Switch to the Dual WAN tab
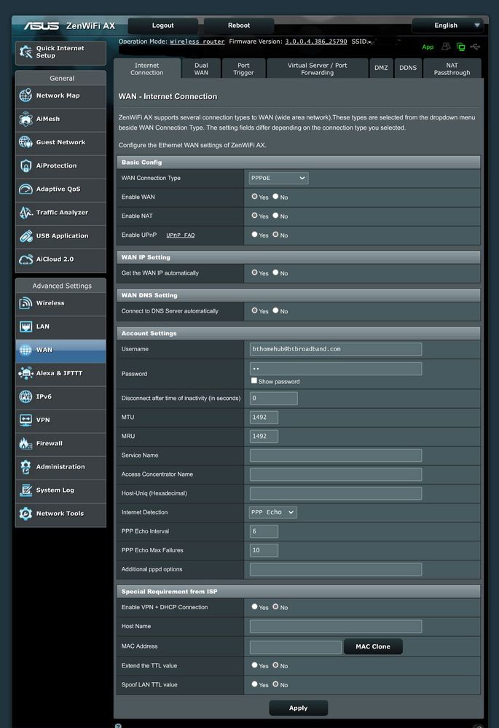 pos(201,69)
